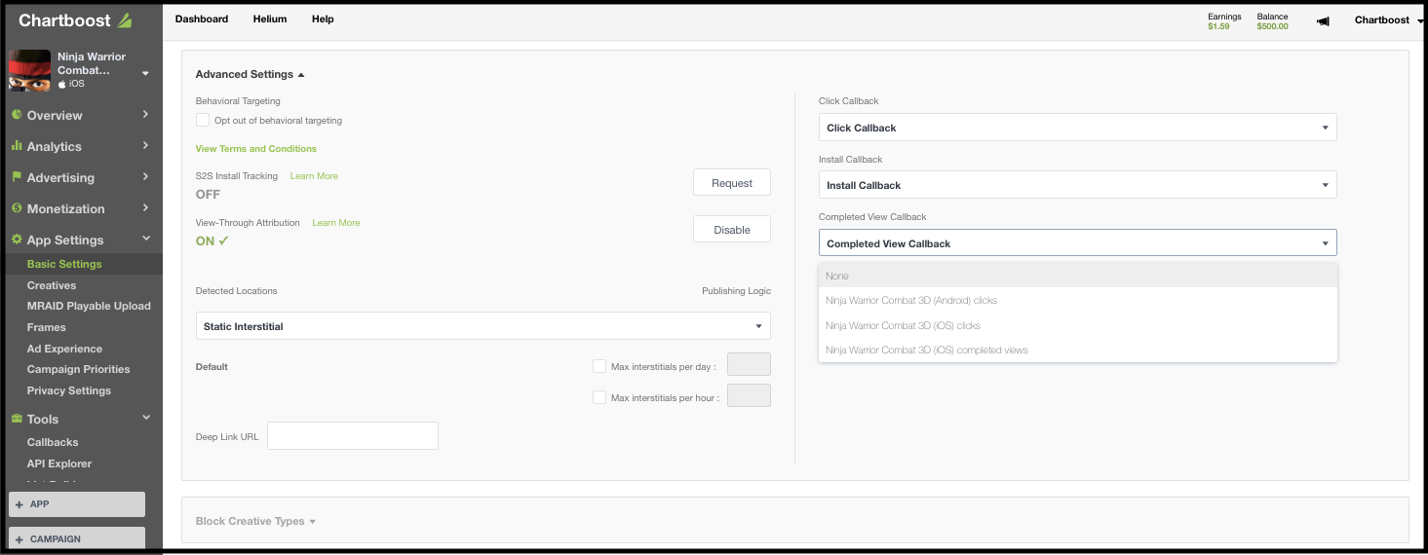The image size is (1428, 555).
Task: Open the Static Interstitial dropdown
Action: (483, 326)
